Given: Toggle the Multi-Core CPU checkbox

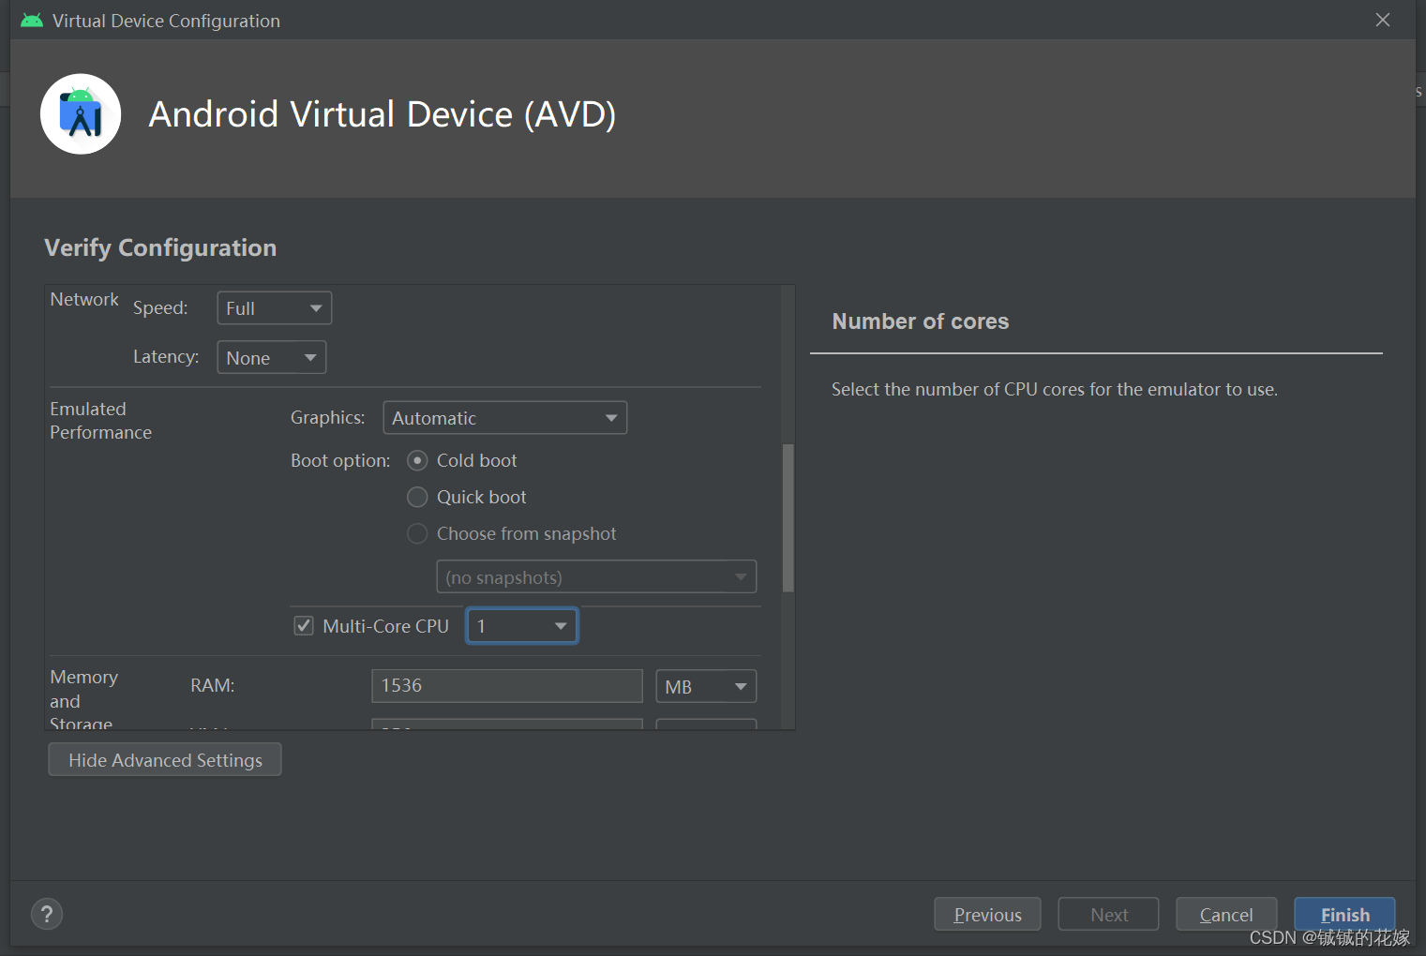Looking at the screenshot, I should pos(304,625).
